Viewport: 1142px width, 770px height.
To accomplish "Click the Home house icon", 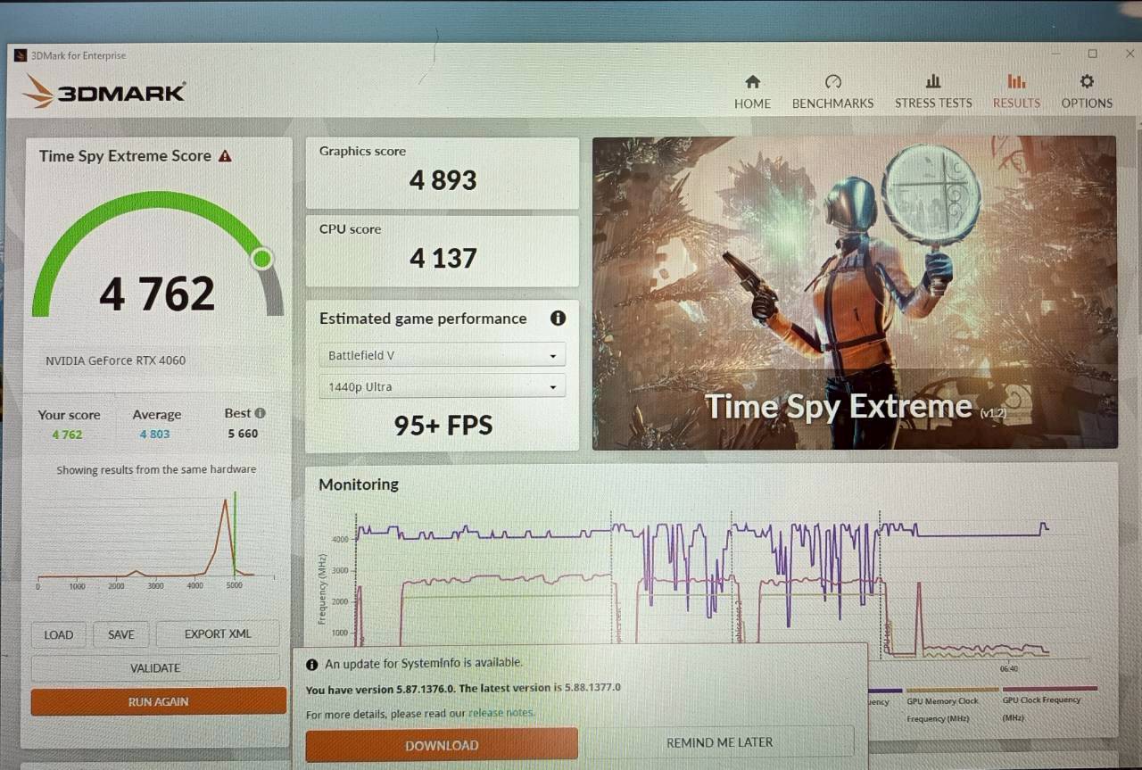I will click(x=752, y=80).
